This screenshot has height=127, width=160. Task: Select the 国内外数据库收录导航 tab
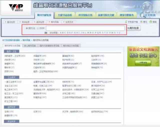coord(49,45)
